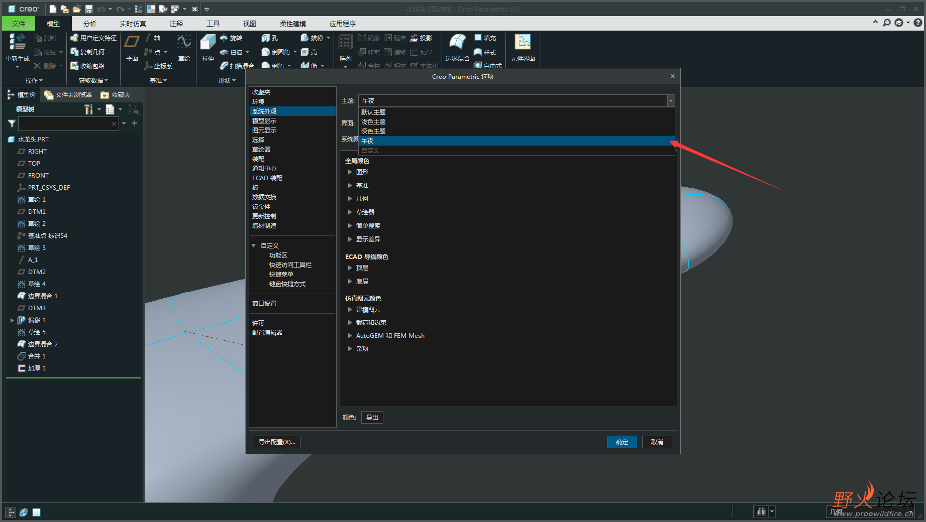Click the help question mark icon
This screenshot has height=522, width=926.
[x=918, y=23]
